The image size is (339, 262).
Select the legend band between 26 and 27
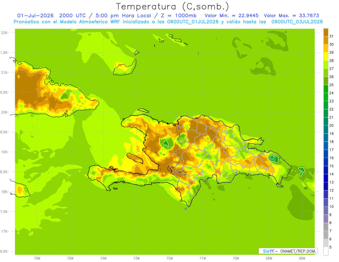coord(326,73)
